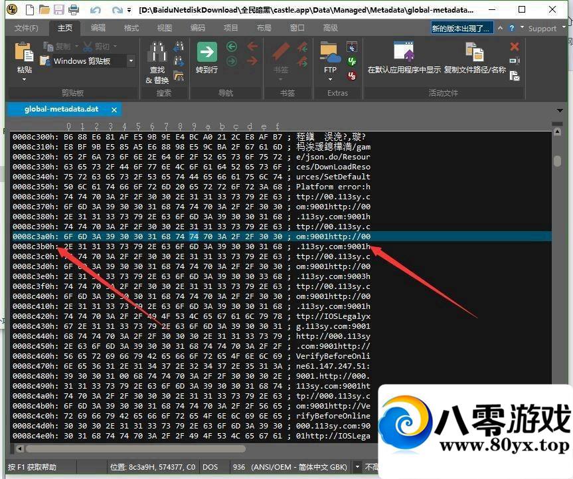Image resolution: width=573 pixels, height=479 pixels.
Task: Click the find next binoculars icon
Action: (179, 61)
